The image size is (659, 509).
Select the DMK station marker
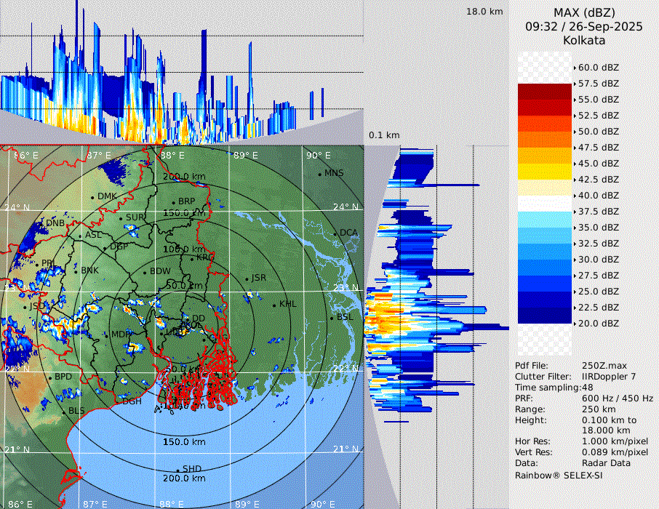click(x=92, y=197)
